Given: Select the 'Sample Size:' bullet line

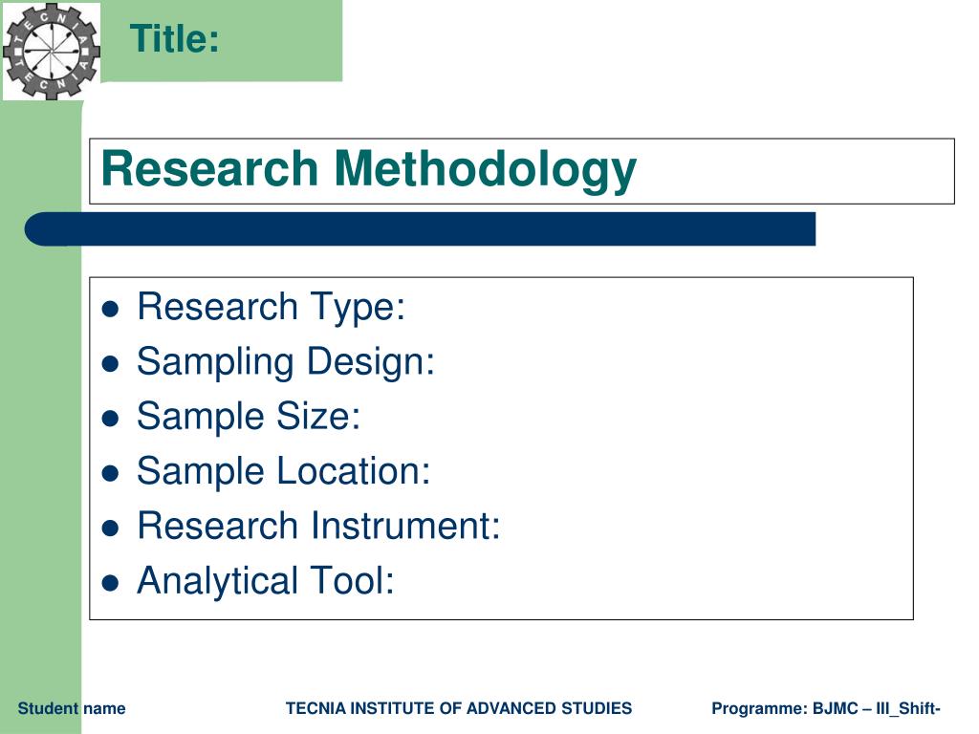Looking at the screenshot, I should 249,417.
